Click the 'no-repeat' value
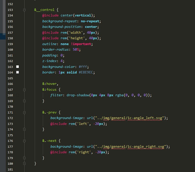This screenshot has height=172, width=195. tap(90, 21)
